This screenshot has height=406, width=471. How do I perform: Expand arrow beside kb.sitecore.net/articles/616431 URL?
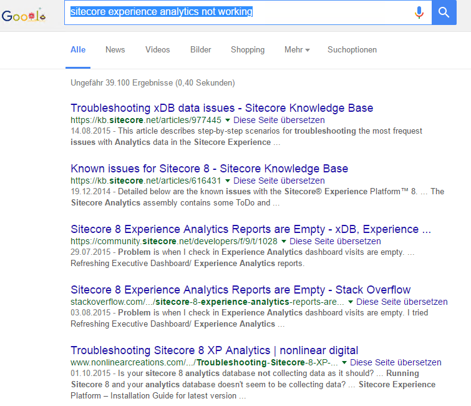[x=228, y=181]
